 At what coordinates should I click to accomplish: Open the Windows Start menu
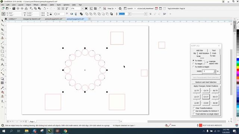click(x=3, y=131)
